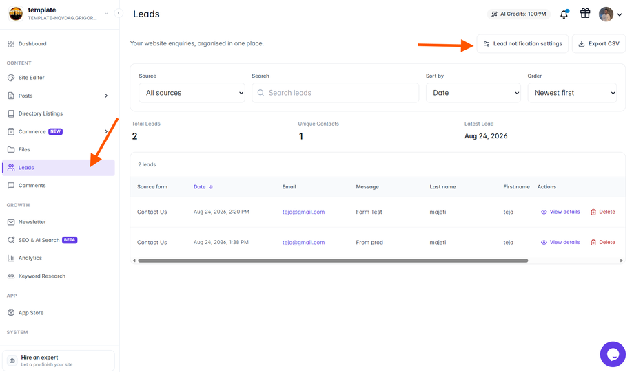Screen dimensions: 634x372
Task: Open App Store in the sidebar
Action: (x=58, y=313)
